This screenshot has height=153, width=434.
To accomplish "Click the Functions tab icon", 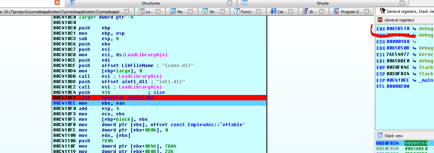I will click(x=237, y=11).
